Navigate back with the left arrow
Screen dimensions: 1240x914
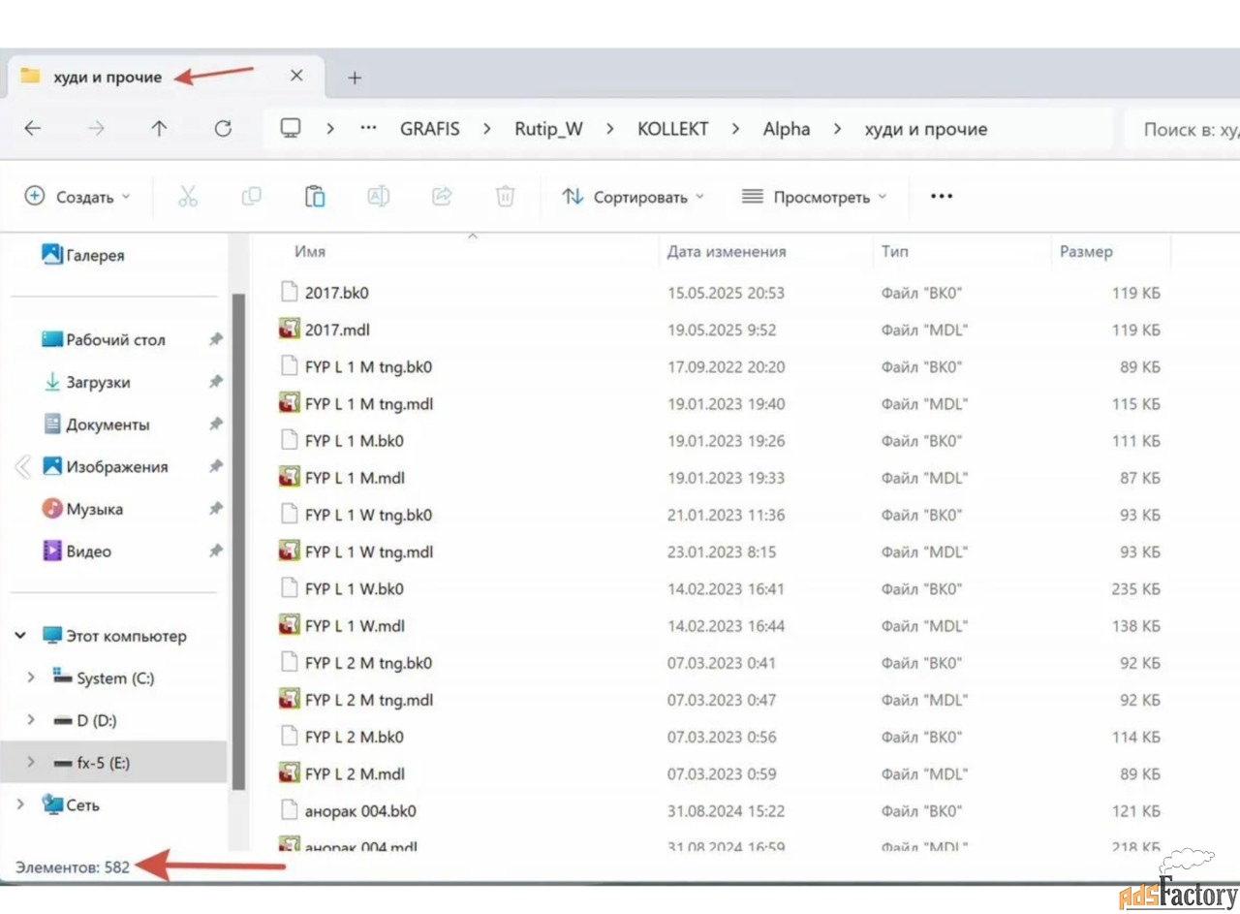click(x=33, y=129)
